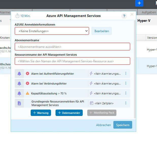Click bell icon for Verbindungsfehler alarm

pos(19,84)
